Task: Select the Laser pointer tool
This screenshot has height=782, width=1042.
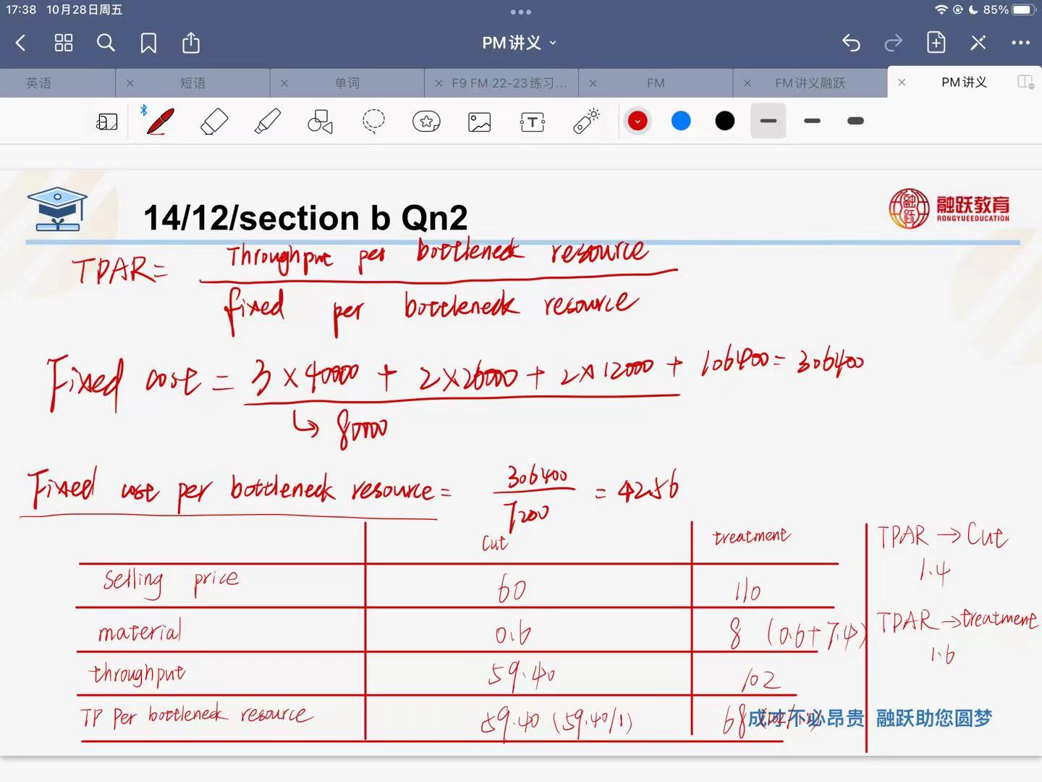Action: 586,122
